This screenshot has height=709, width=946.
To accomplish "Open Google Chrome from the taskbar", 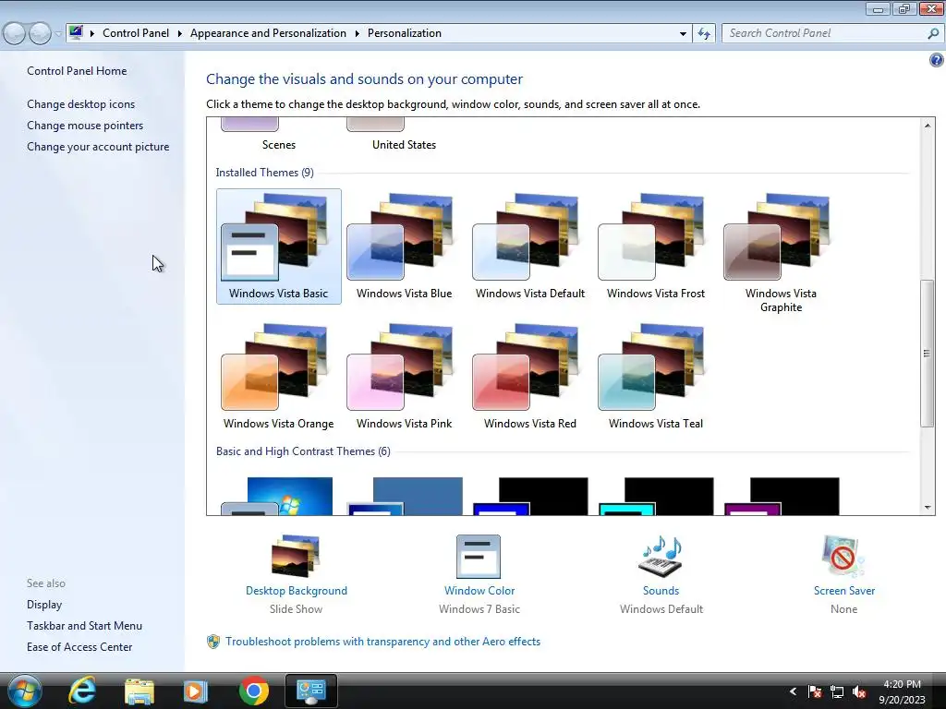I will pos(253,691).
